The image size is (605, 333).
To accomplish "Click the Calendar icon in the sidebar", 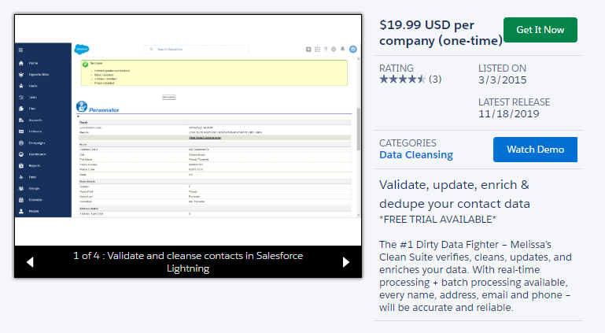I will (x=21, y=200).
